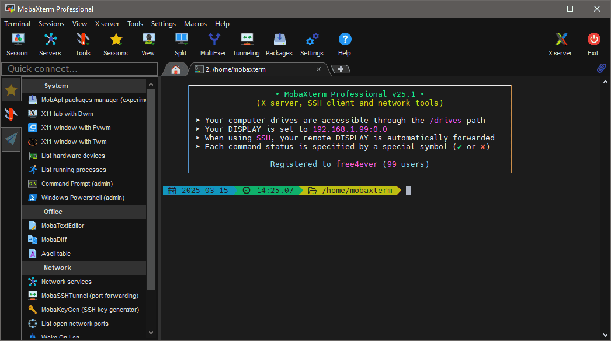
Task: Click sidebar scrollbar down arrow
Action: 151,333
